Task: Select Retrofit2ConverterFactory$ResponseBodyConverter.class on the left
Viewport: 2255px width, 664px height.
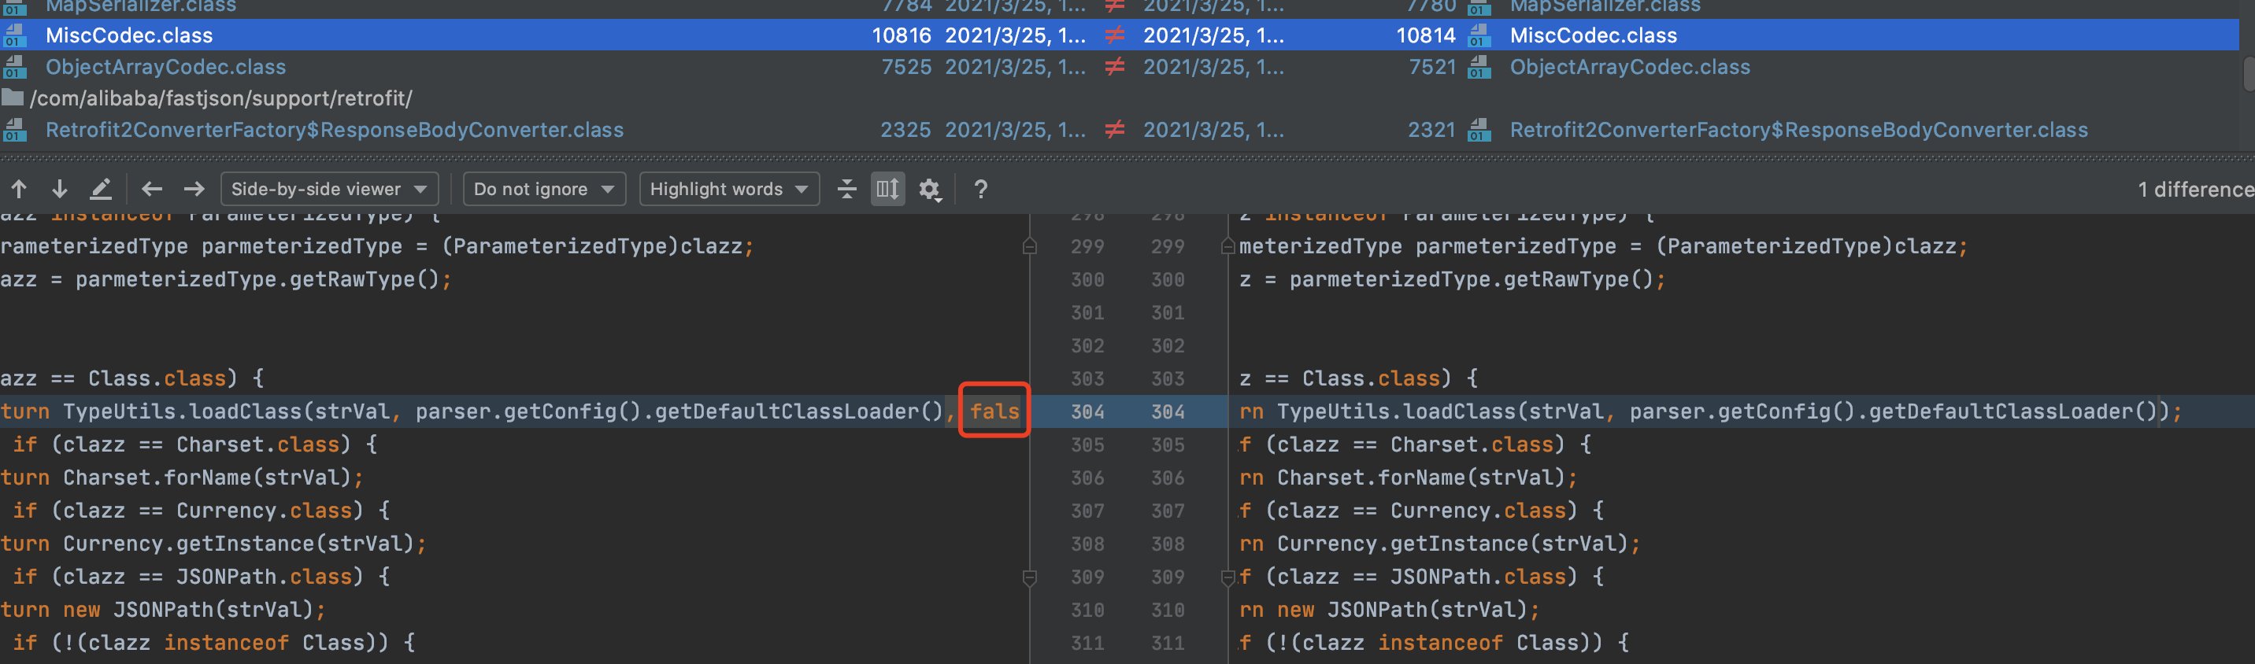Action: tap(335, 131)
